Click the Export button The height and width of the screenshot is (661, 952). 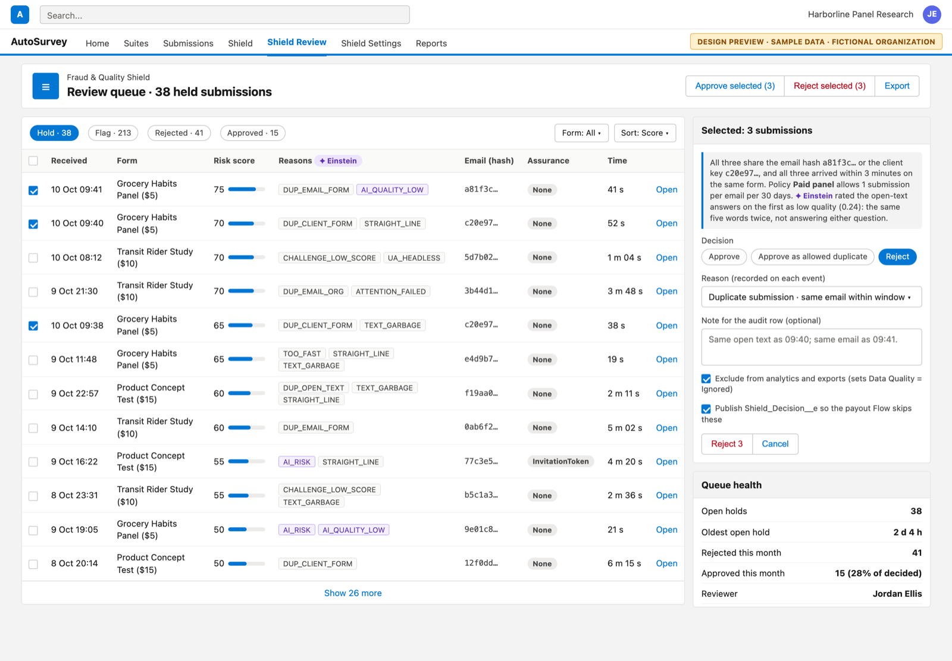(x=897, y=86)
